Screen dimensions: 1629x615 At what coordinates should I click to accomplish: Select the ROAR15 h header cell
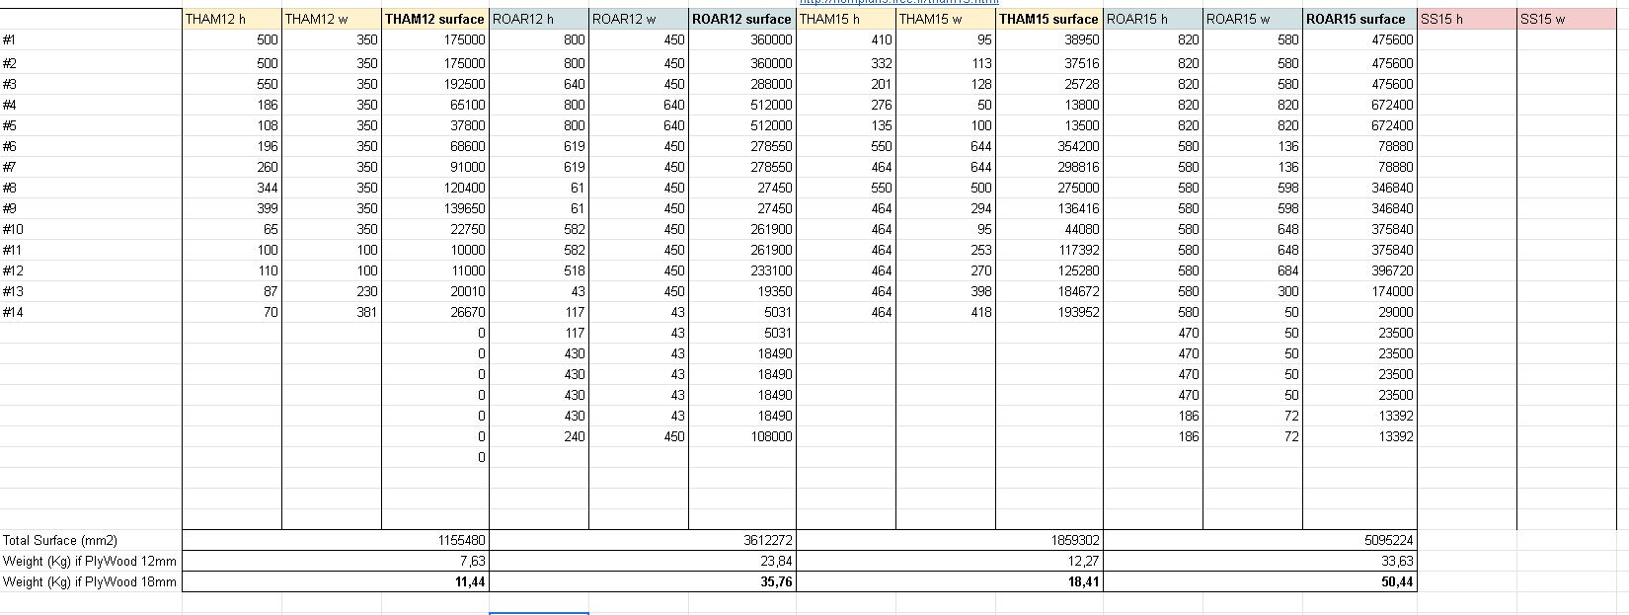tap(1153, 19)
